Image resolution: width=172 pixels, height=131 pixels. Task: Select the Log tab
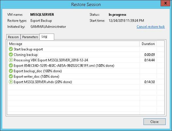click(x=44, y=37)
